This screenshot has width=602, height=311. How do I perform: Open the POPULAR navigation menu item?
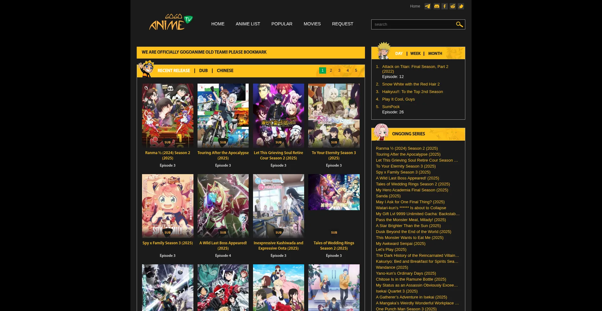click(x=282, y=24)
